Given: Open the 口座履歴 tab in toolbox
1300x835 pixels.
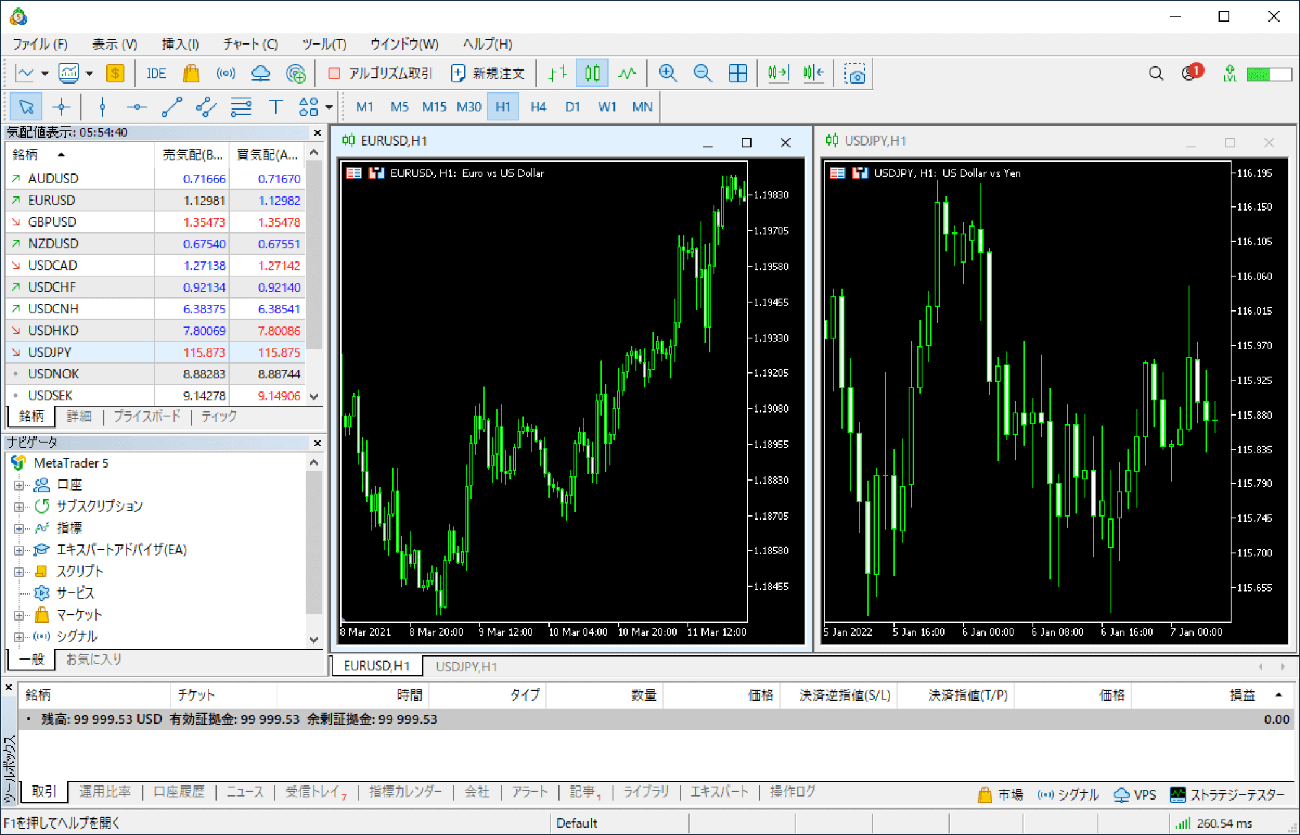Looking at the screenshot, I should (x=179, y=792).
